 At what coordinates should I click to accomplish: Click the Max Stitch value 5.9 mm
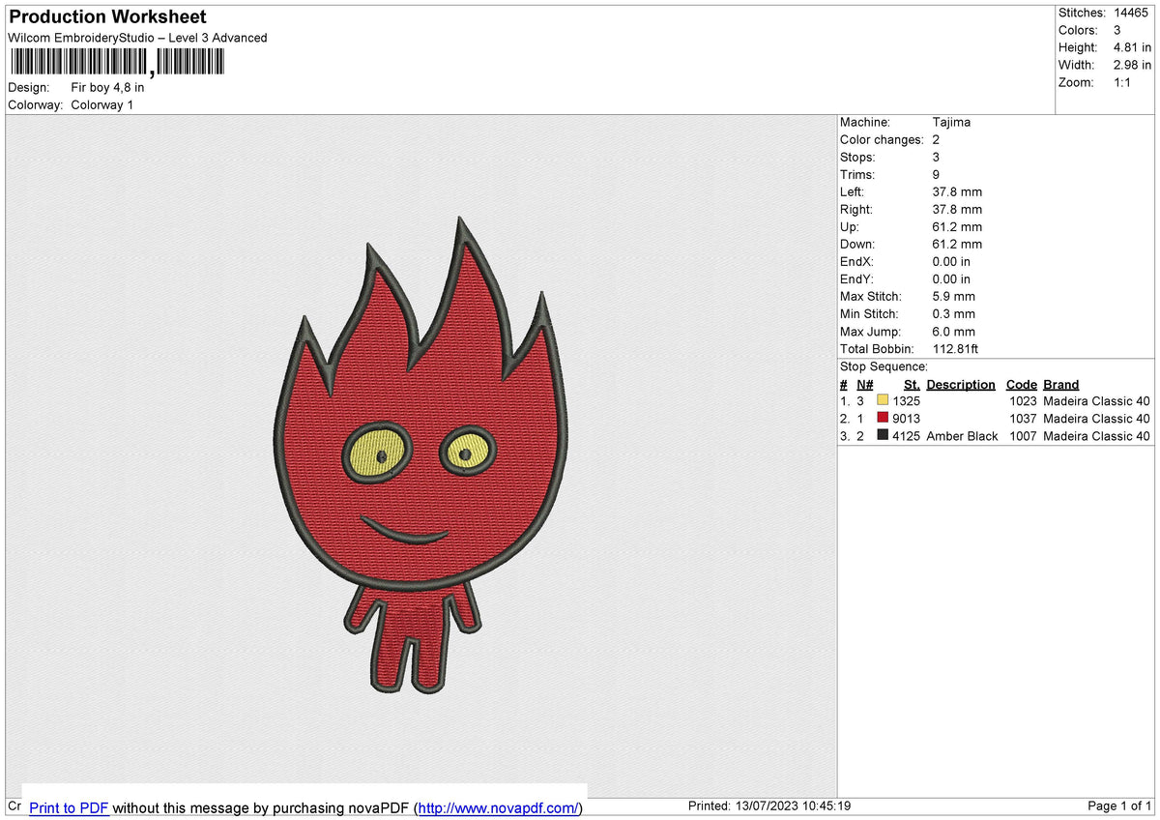click(x=953, y=296)
